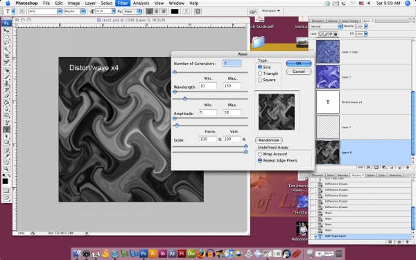This screenshot has width=416, height=260.
Task: Select the Clone Stamp tool
Action: point(6,84)
